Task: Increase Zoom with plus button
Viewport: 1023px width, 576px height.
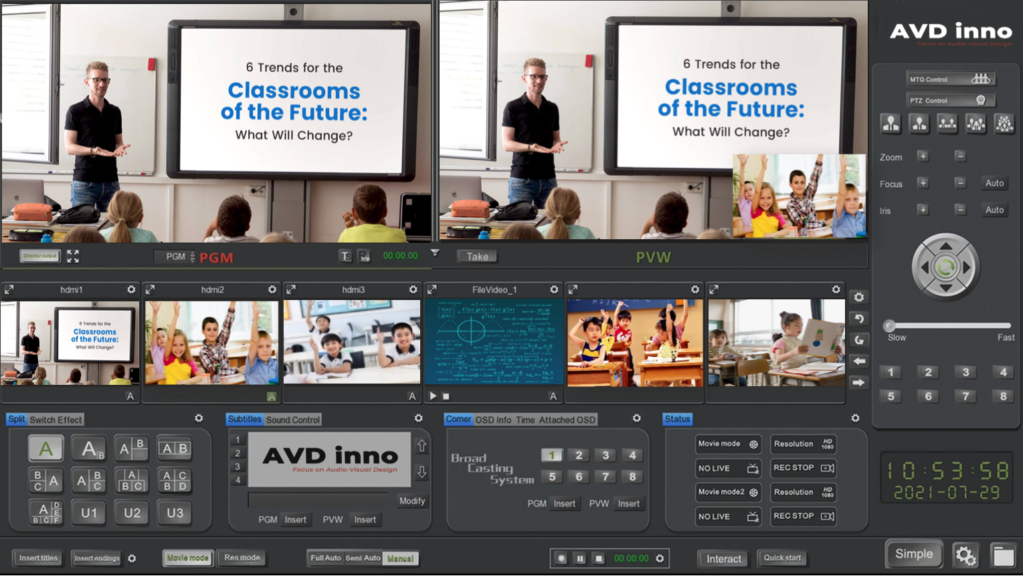Action: point(923,156)
